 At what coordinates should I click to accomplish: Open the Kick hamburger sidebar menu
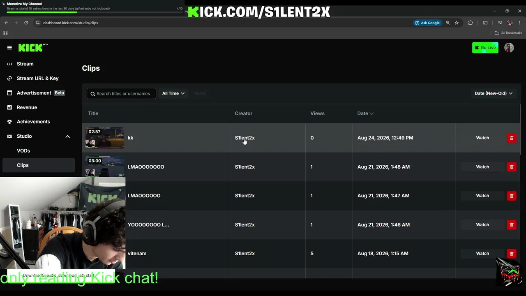coord(9,48)
